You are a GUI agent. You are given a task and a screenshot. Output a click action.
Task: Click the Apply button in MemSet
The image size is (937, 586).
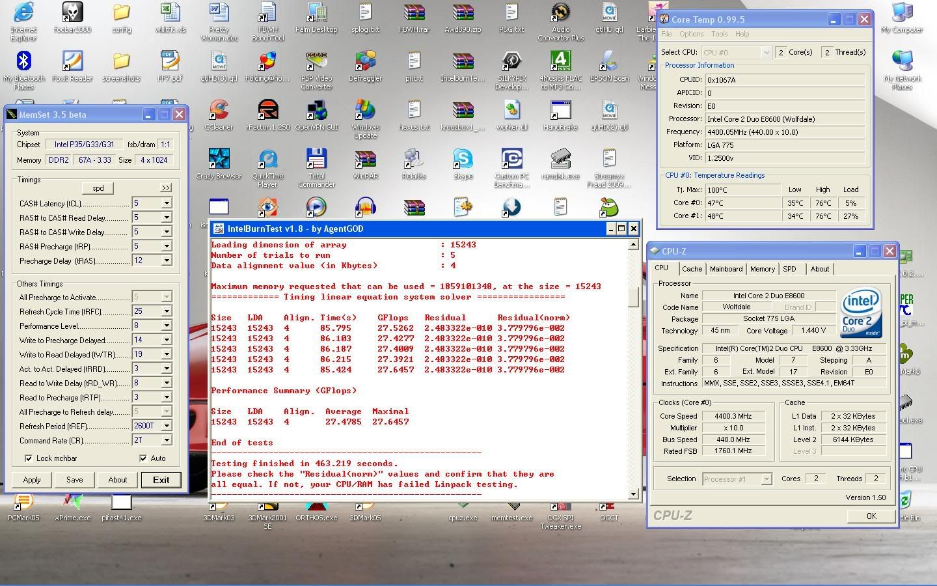[32, 480]
